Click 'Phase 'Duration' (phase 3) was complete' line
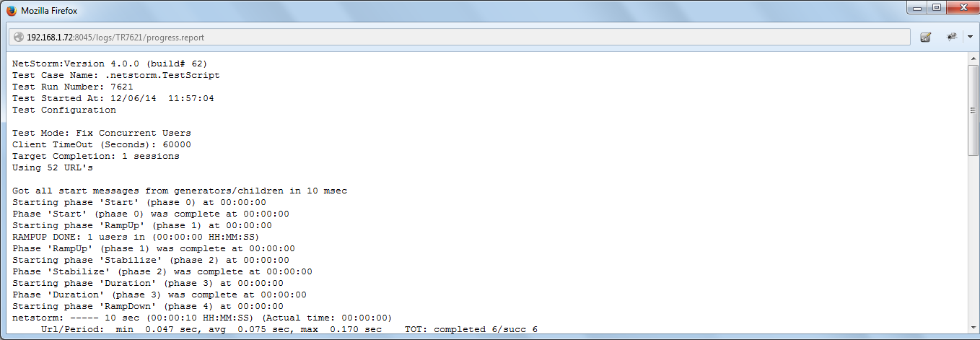Screen dimensions: 980x340 click(x=159, y=295)
